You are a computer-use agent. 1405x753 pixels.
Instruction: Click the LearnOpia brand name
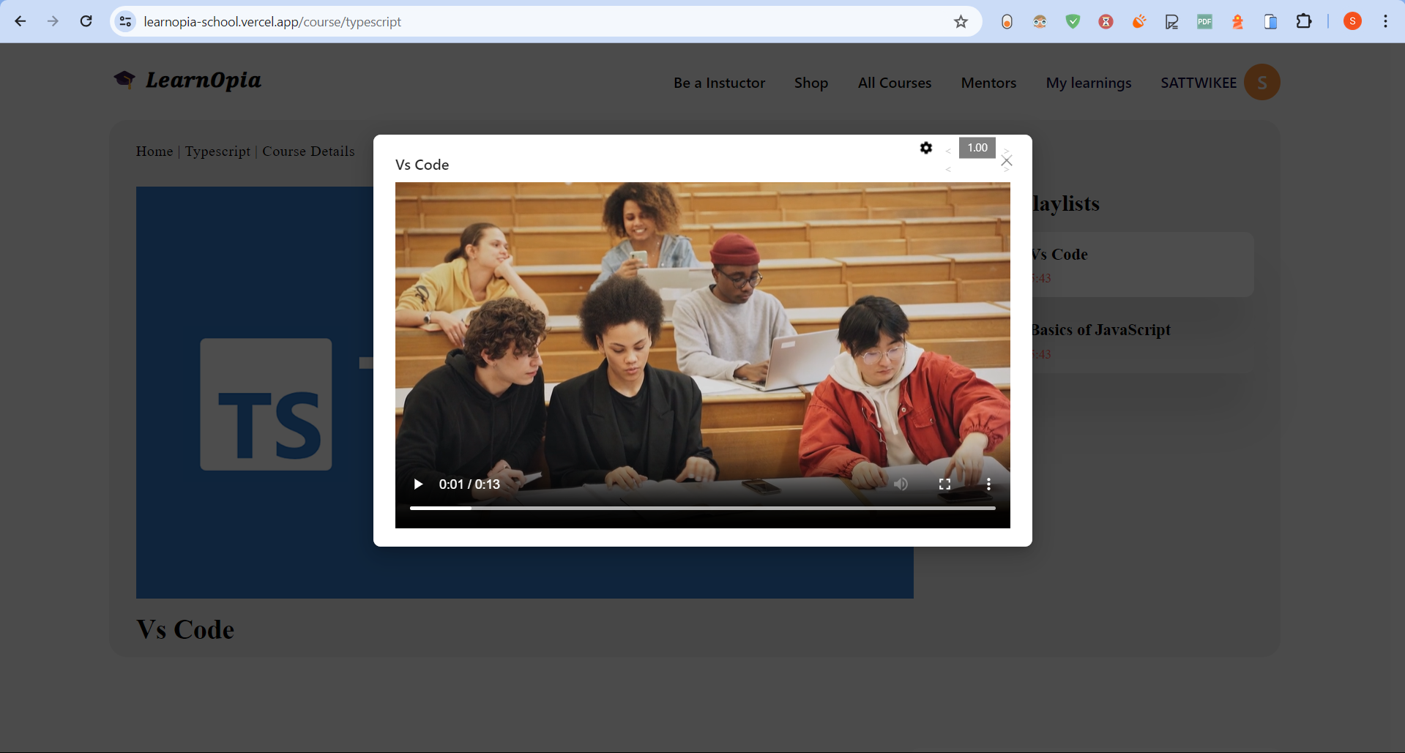[x=204, y=80]
